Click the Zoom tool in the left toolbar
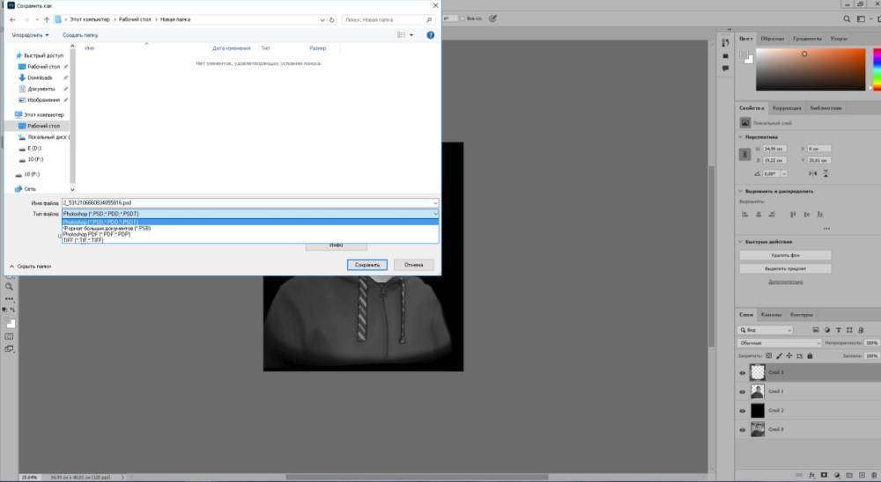 [x=10, y=287]
